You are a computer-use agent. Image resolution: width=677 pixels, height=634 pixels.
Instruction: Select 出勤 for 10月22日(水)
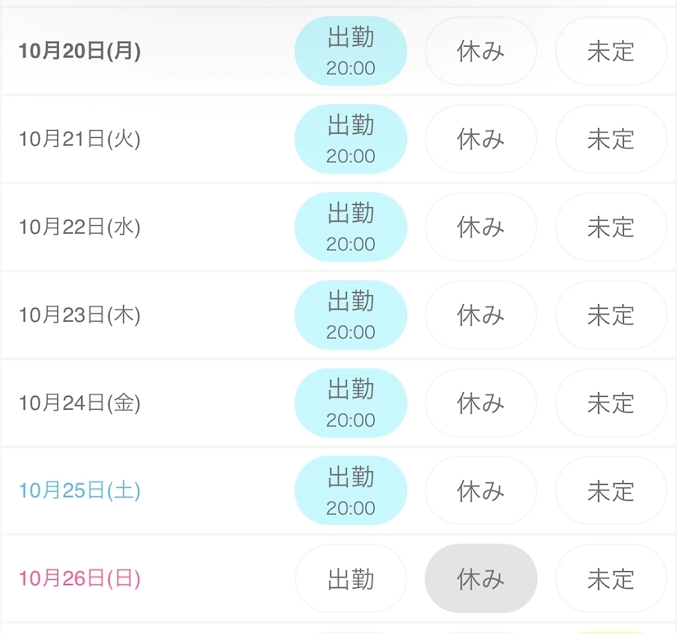(351, 227)
